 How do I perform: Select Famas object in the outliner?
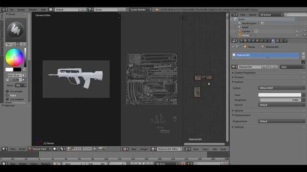pos(245,35)
